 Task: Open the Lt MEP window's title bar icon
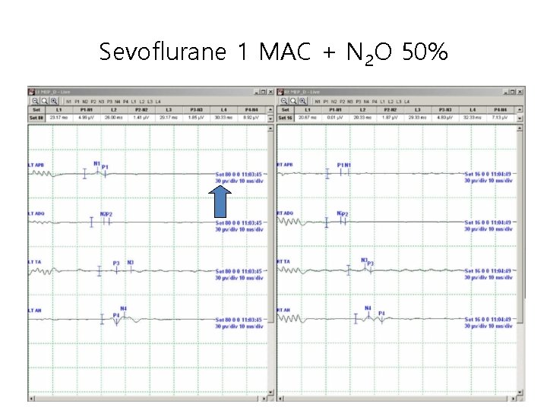pyautogui.click(x=31, y=92)
